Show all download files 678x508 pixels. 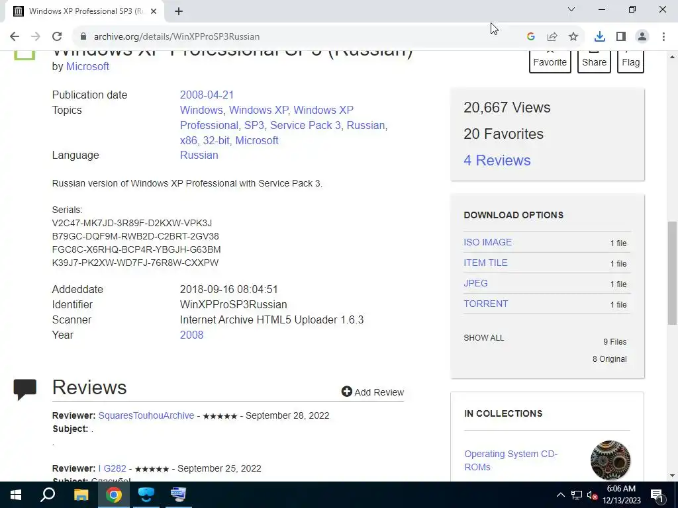(x=484, y=338)
